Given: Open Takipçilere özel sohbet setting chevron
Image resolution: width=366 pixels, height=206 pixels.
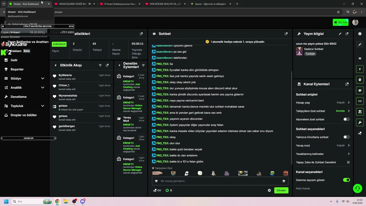Looking at the screenshot, I should (349, 111).
